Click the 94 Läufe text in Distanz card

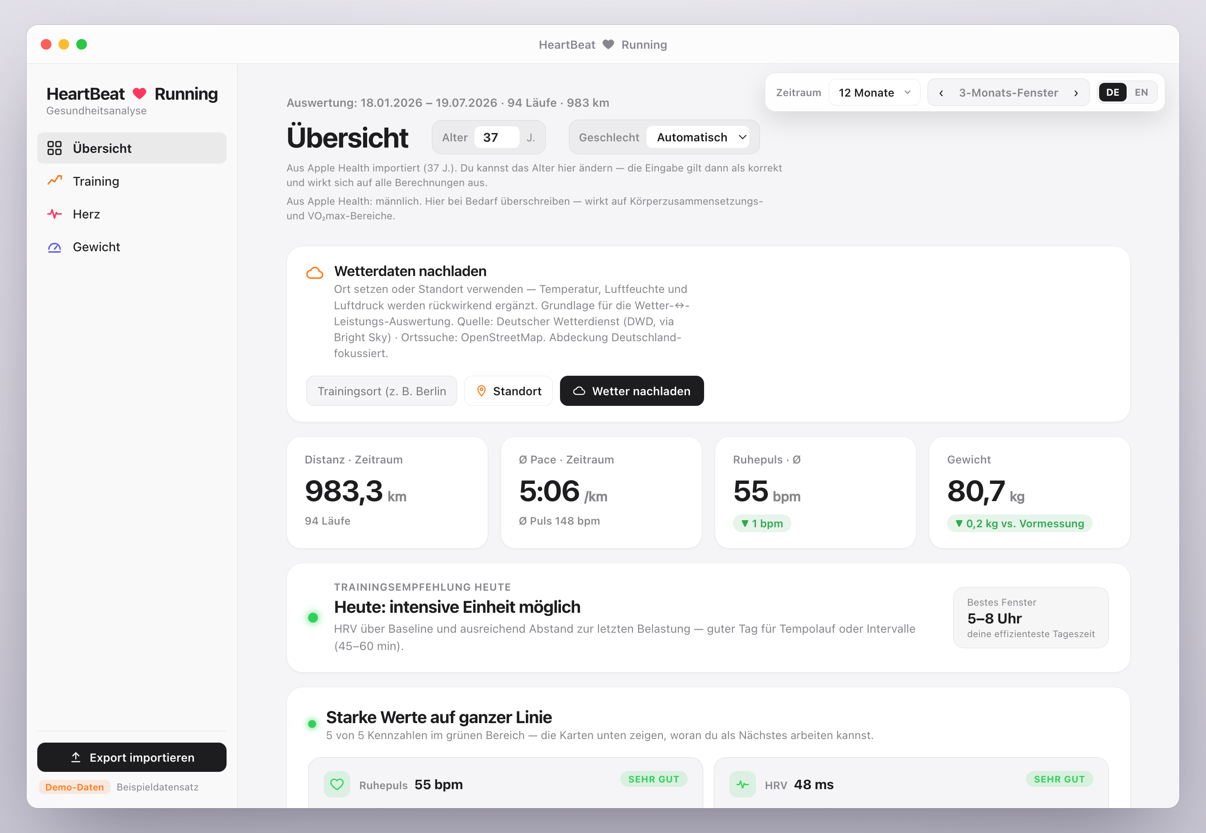[x=328, y=521]
